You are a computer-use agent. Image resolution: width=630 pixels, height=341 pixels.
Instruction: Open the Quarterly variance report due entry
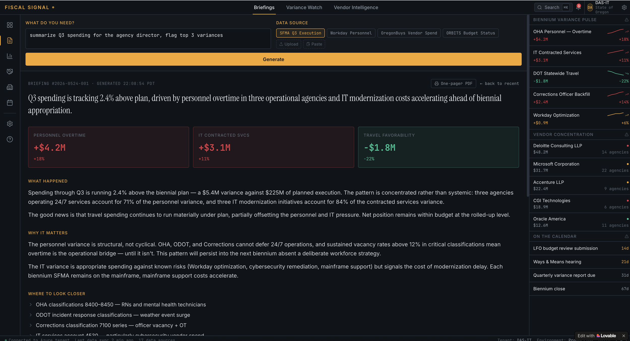click(x=580, y=275)
